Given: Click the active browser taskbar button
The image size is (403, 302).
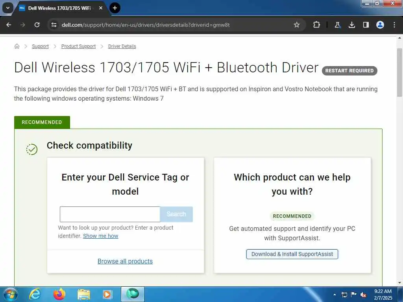Looking at the screenshot, I should pyautogui.click(x=133, y=294).
